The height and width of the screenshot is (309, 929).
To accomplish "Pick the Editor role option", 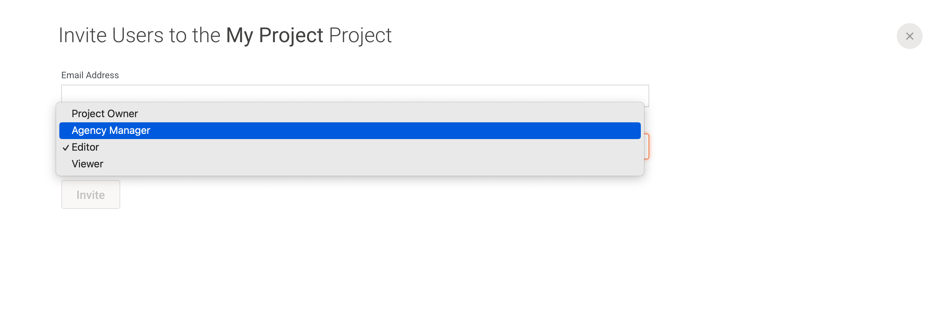I will 85,147.
